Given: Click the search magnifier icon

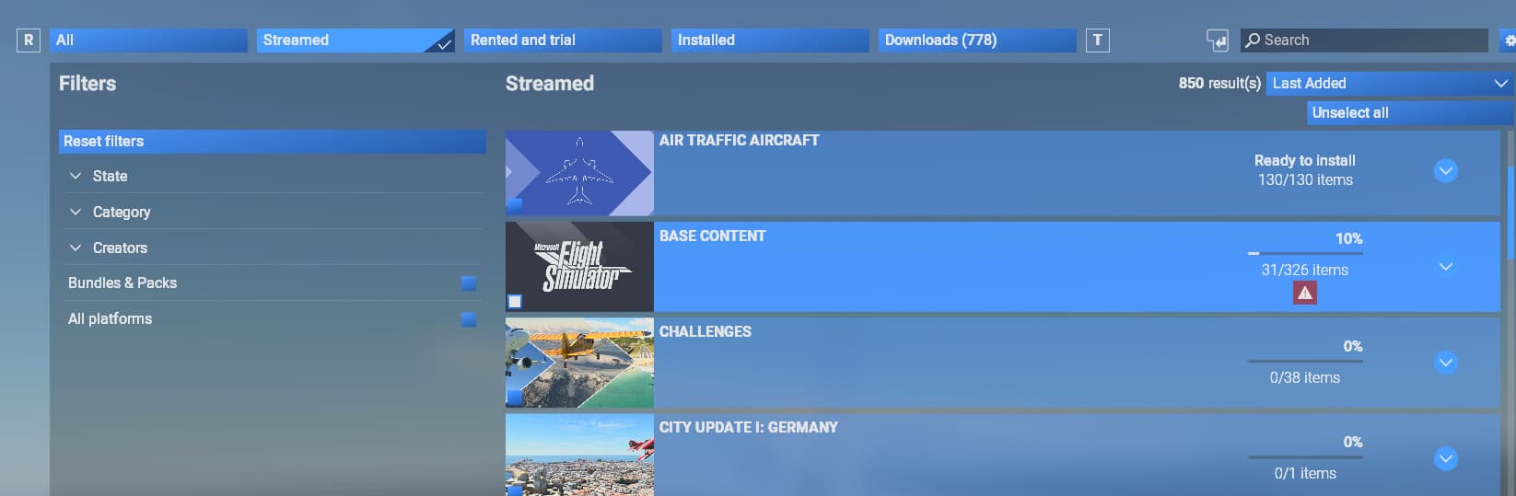Looking at the screenshot, I should [x=1253, y=40].
